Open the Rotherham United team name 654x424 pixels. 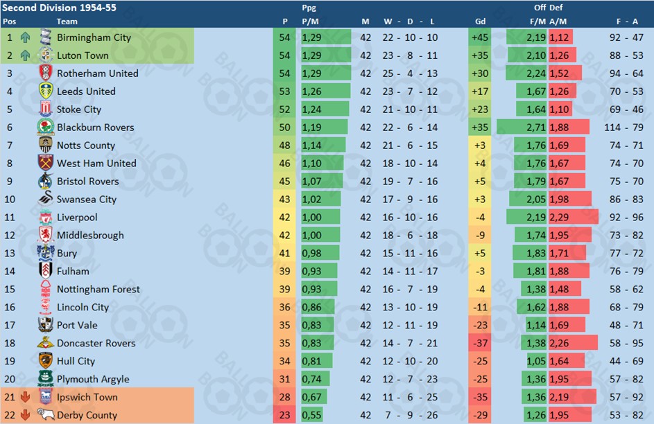[x=98, y=73]
